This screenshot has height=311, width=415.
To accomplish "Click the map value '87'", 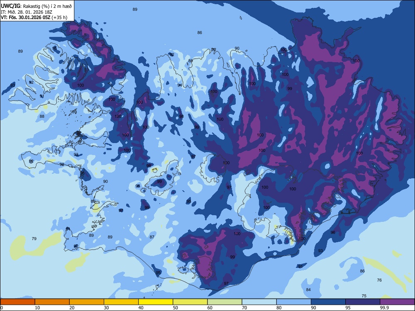I will point(151,237).
